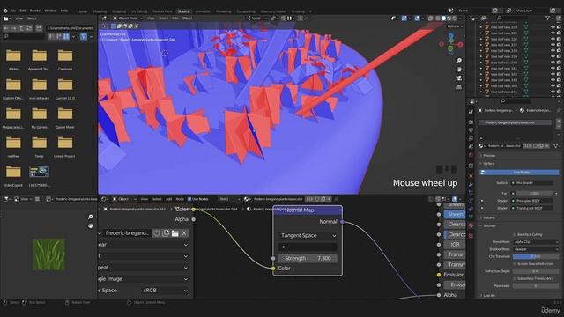
Task: Toggle file browser filter funnel icon
Action: click(x=84, y=36)
